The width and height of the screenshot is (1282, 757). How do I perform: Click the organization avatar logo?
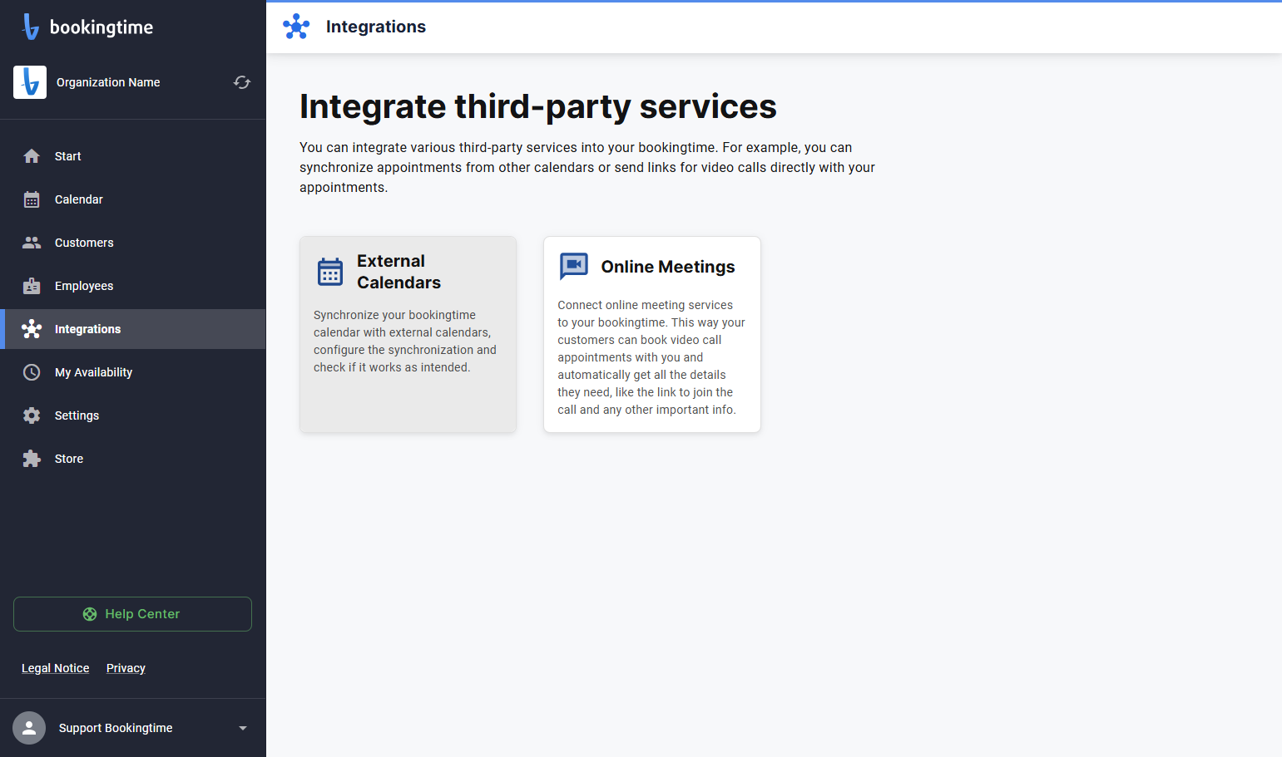[x=30, y=82]
